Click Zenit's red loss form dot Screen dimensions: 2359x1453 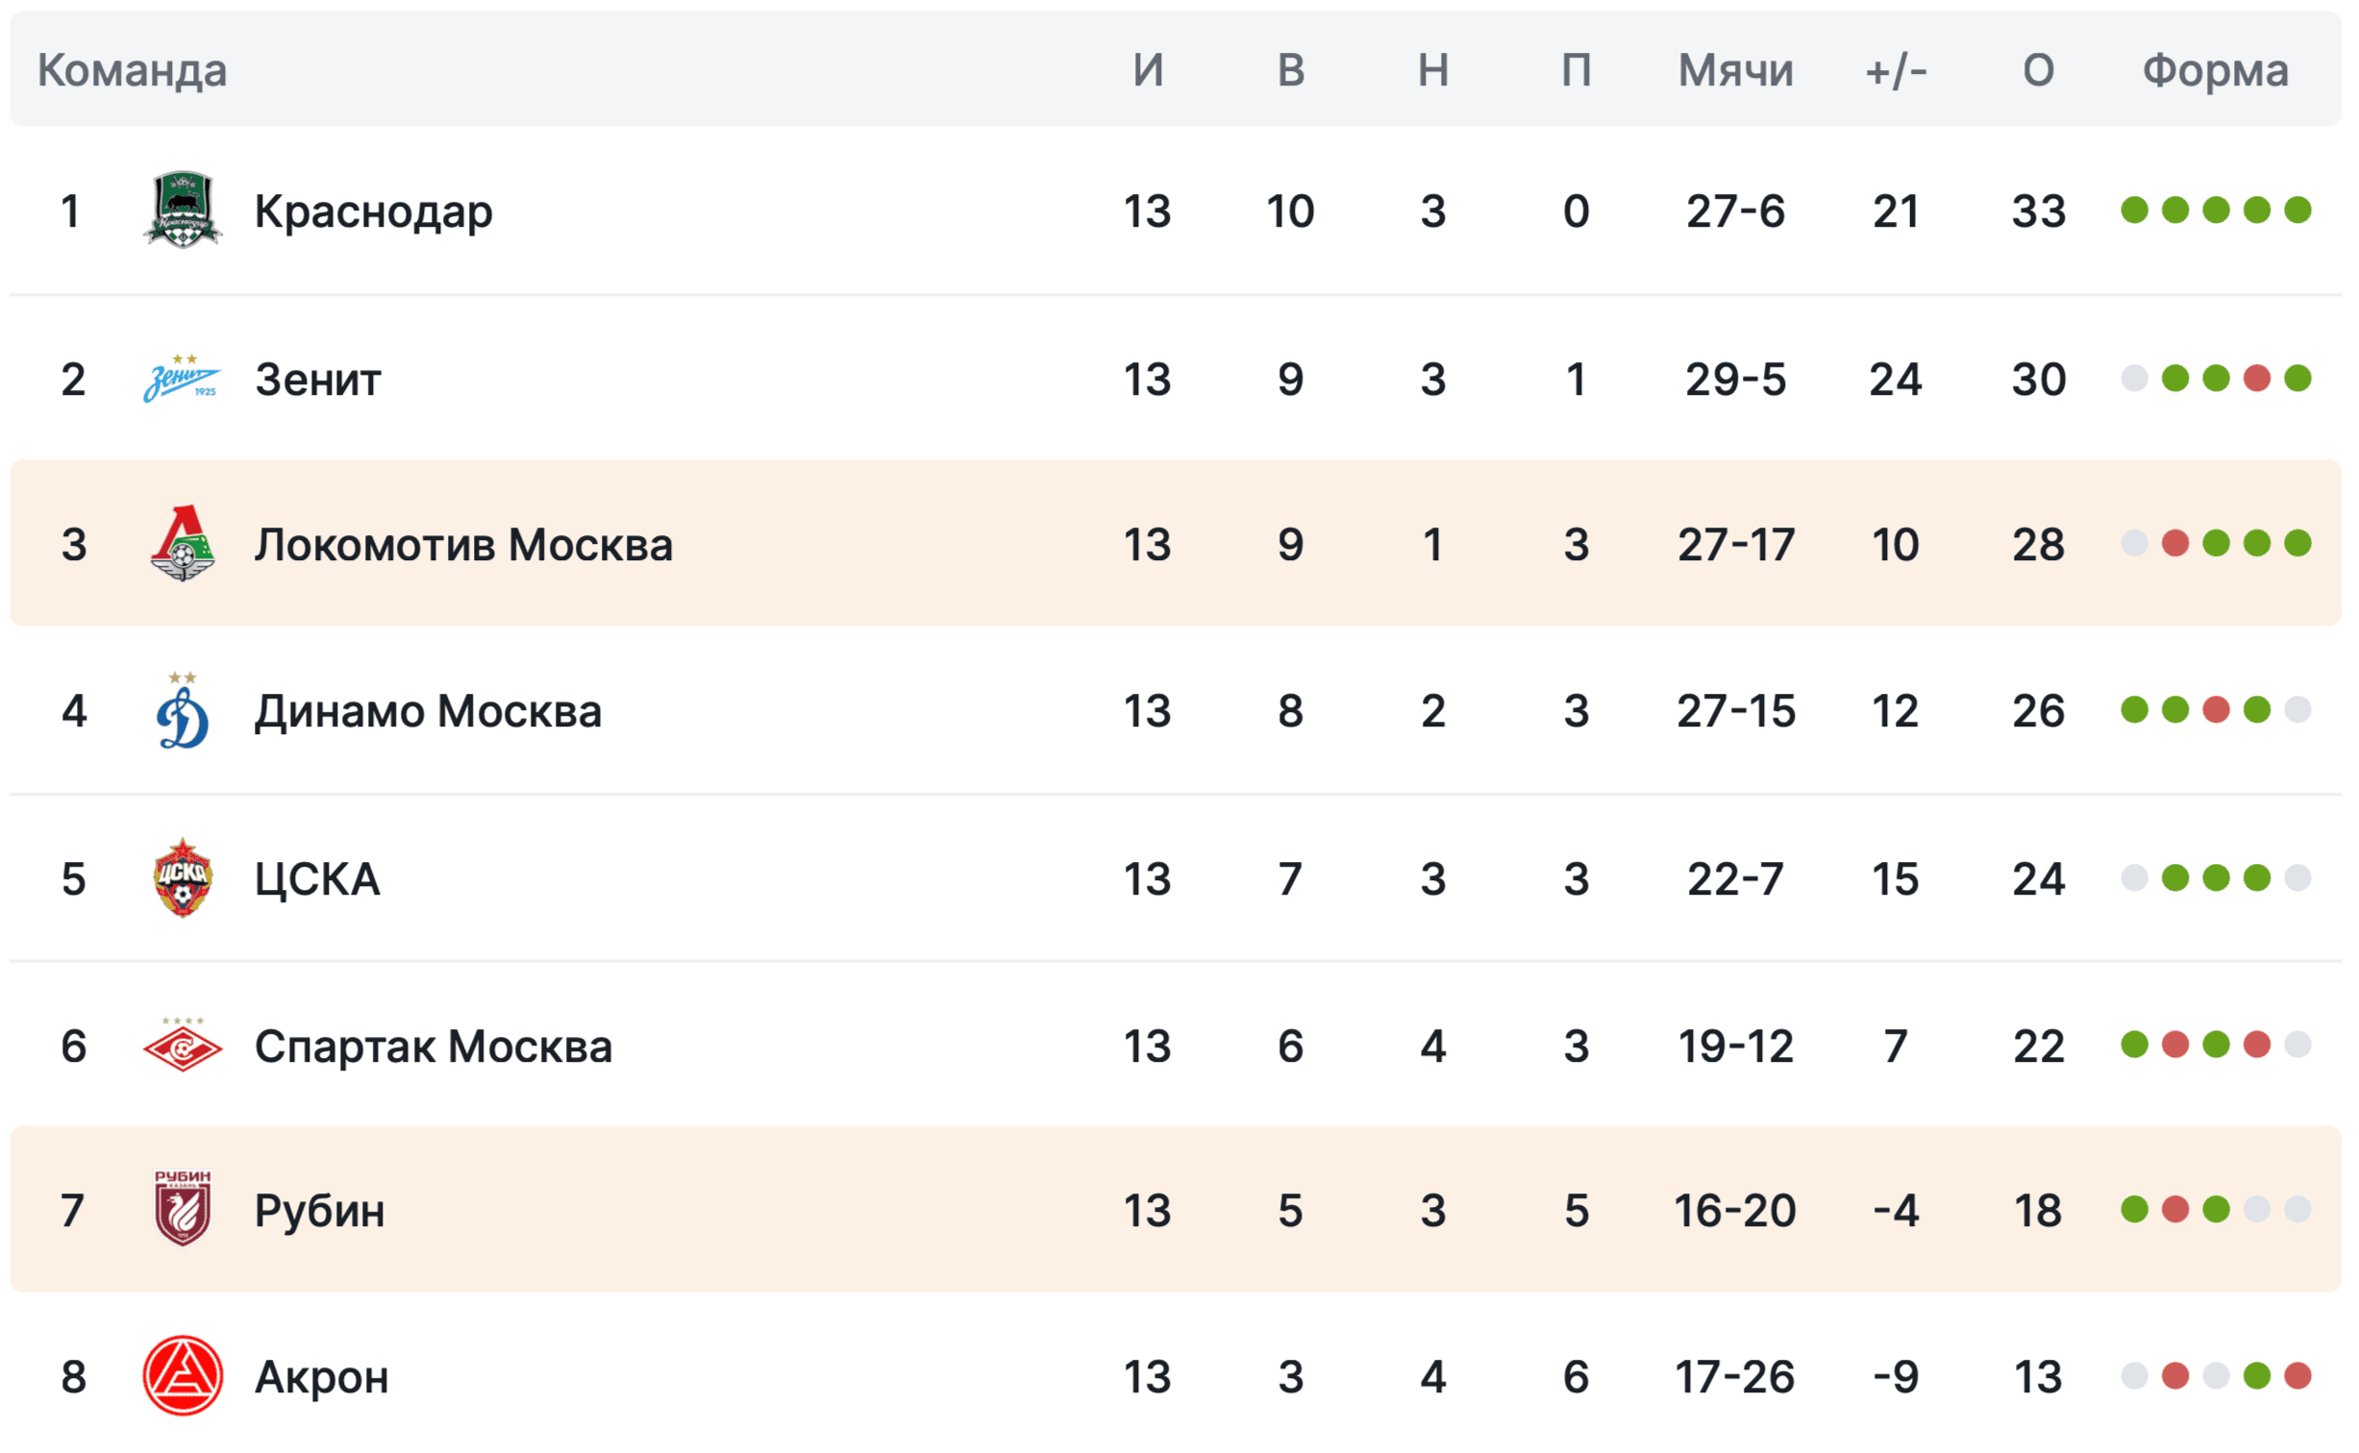[x=2257, y=379]
